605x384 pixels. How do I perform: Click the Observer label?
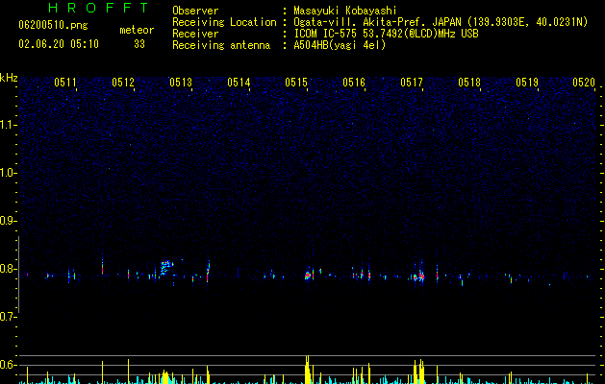click(x=195, y=11)
